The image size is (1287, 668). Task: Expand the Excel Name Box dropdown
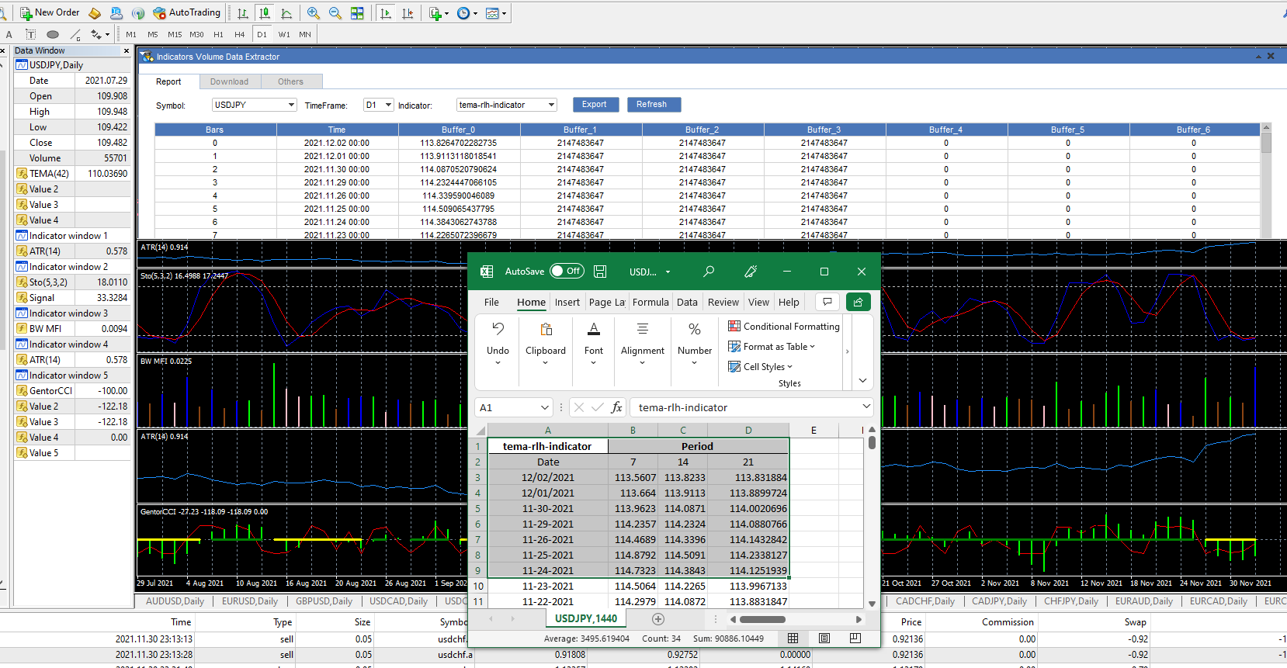click(x=544, y=407)
